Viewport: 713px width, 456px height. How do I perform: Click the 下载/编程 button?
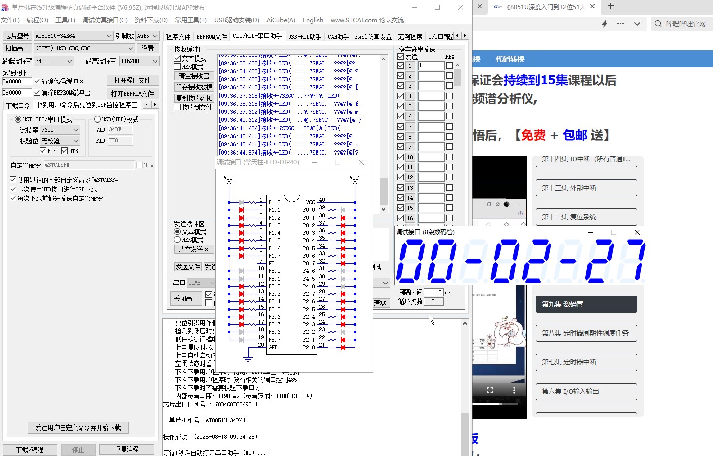point(29,450)
